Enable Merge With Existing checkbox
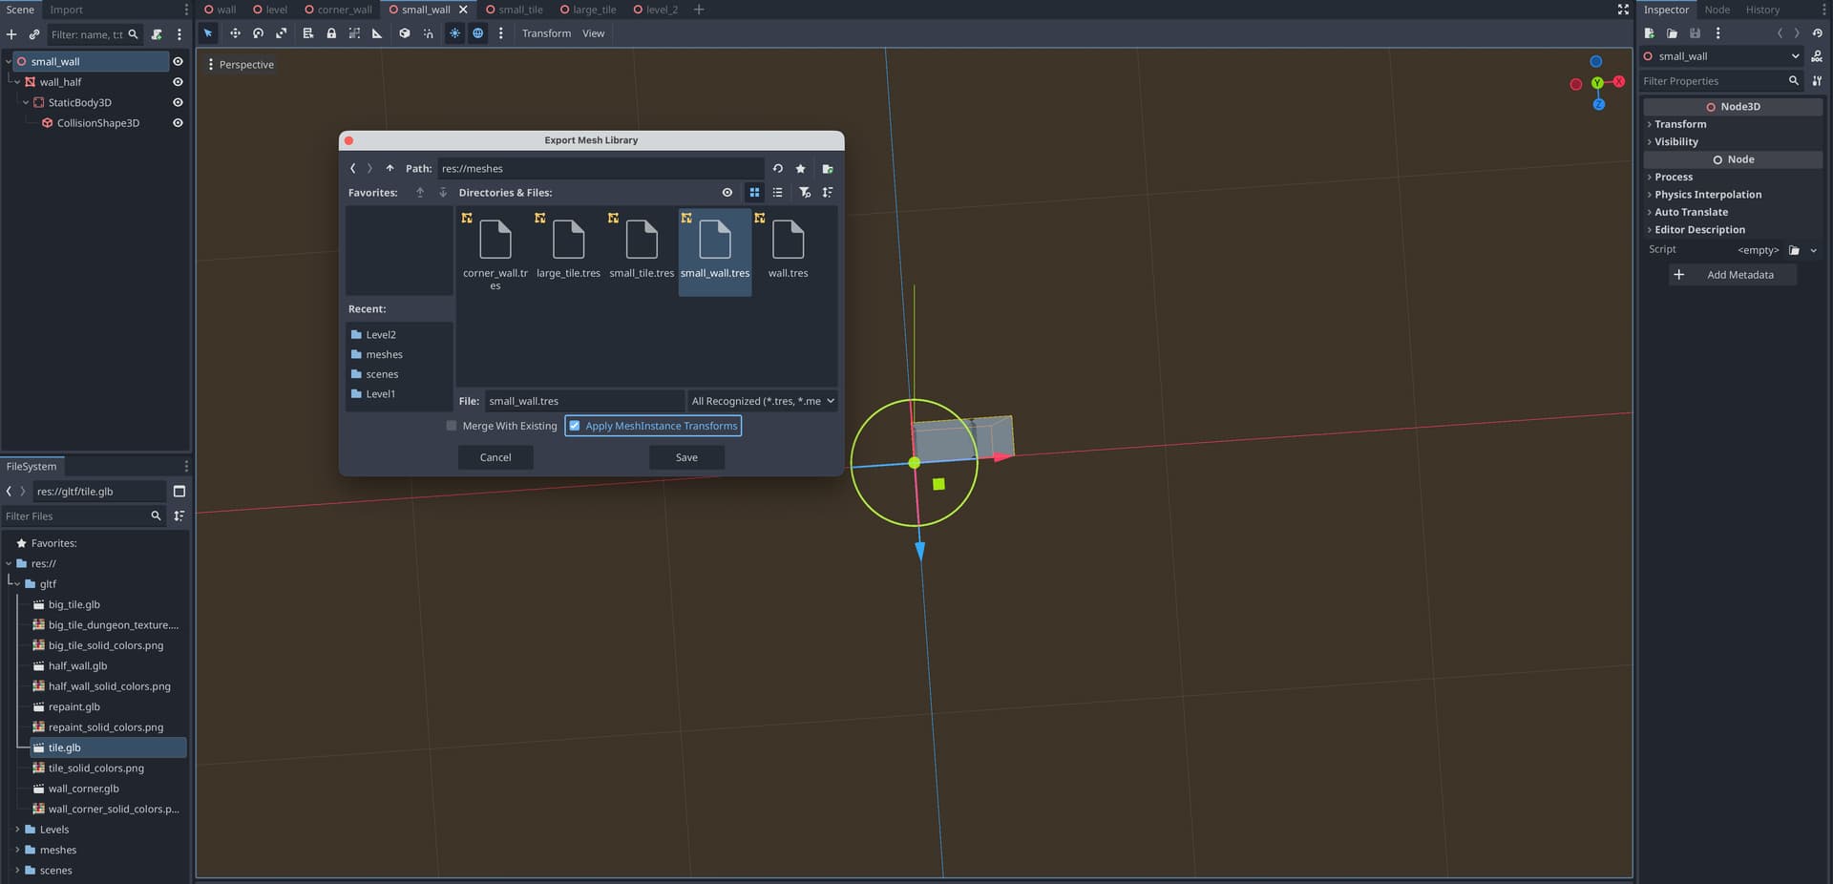Viewport: 1833px width, 884px height. point(452,426)
